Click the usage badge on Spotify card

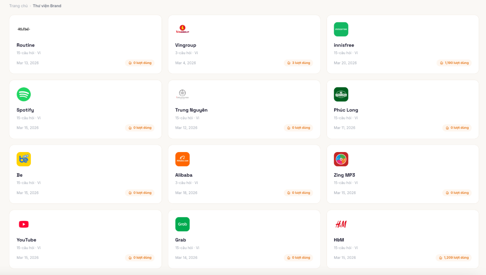point(140,128)
